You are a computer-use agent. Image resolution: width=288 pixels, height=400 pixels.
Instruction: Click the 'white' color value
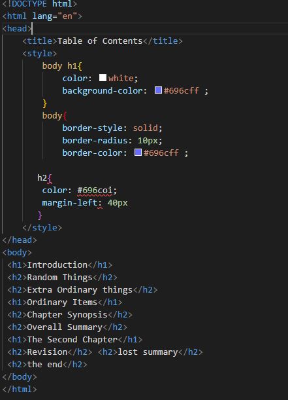[x=121, y=78]
